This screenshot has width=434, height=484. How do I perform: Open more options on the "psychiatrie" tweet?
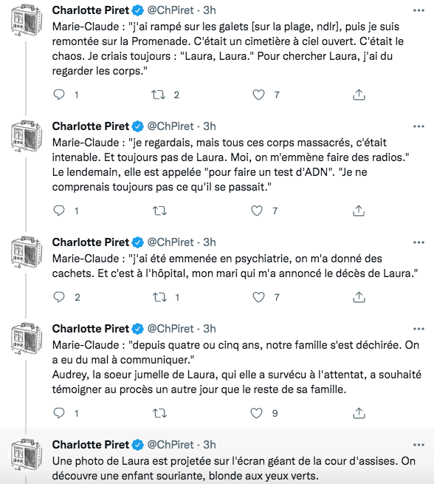[418, 242]
